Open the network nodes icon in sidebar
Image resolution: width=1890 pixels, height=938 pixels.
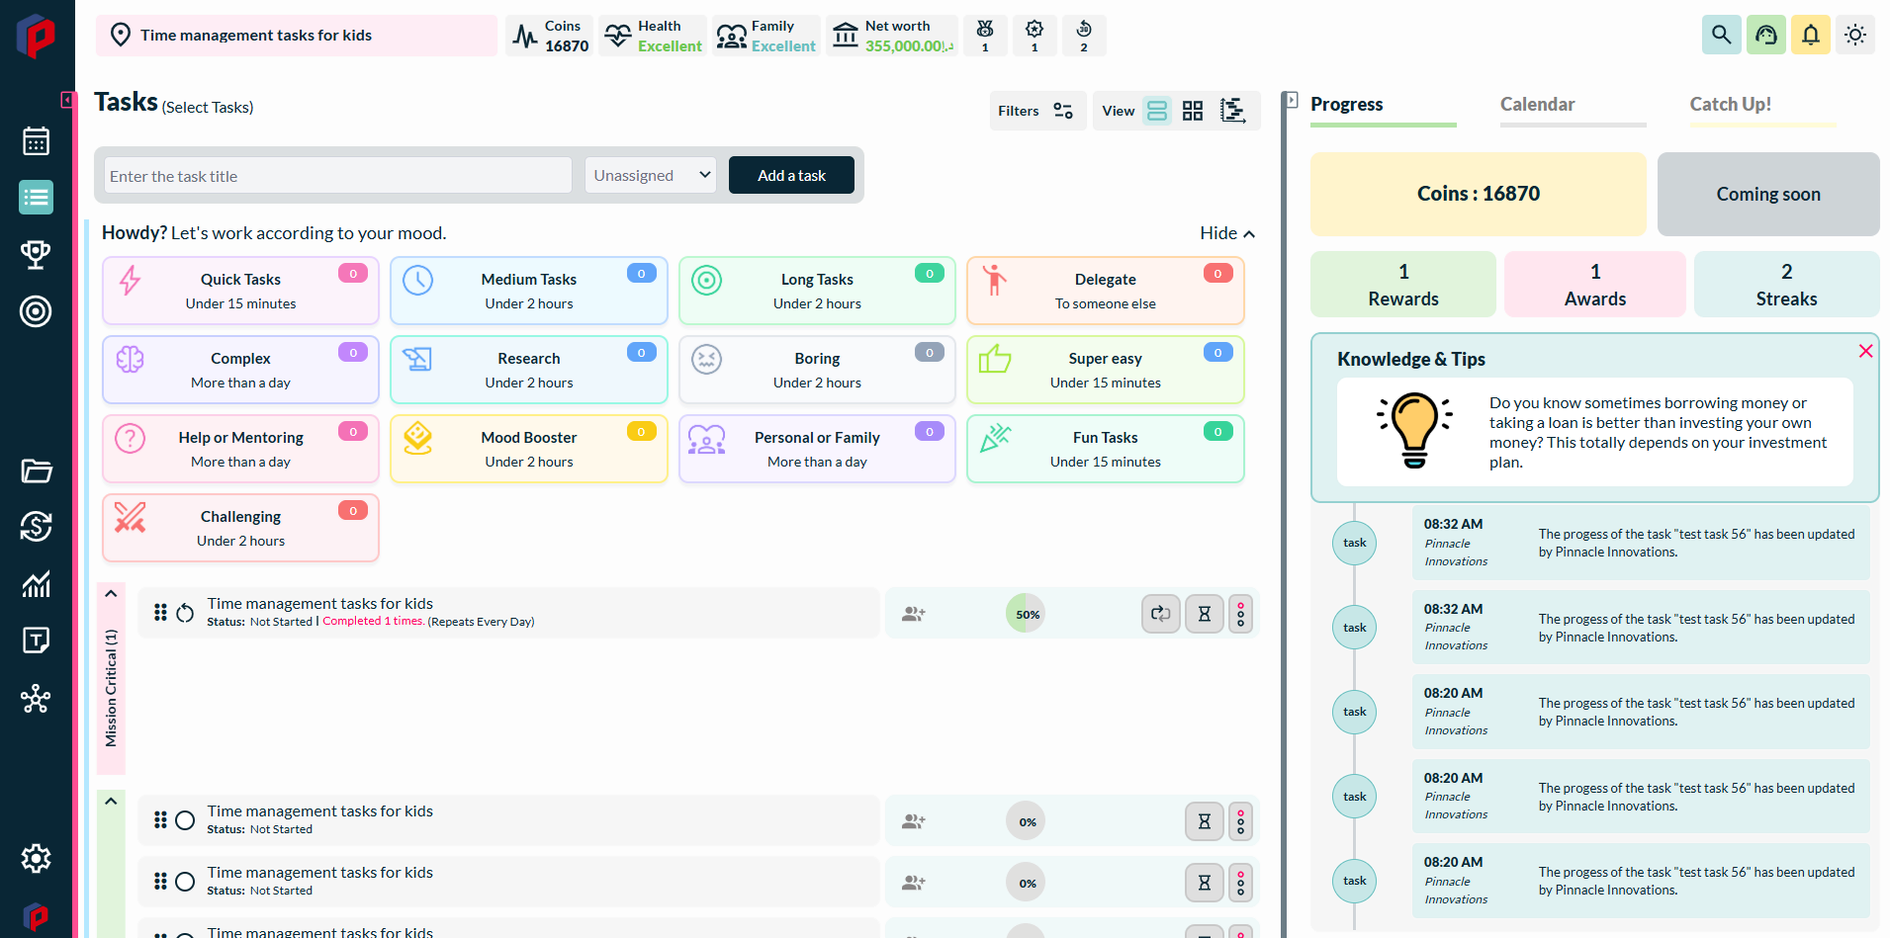point(37,699)
